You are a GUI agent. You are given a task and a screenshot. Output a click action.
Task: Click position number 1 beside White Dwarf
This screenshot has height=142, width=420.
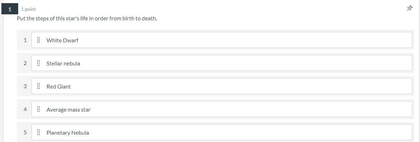(25, 40)
